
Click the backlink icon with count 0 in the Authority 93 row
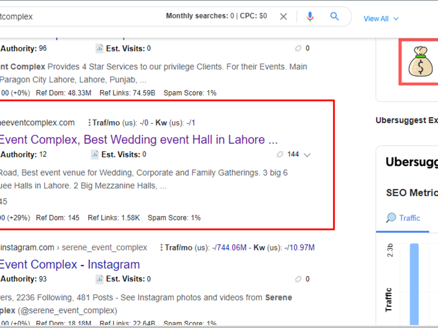click(298, 279)
